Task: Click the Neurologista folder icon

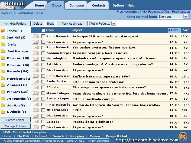Action: coord(3,79)
